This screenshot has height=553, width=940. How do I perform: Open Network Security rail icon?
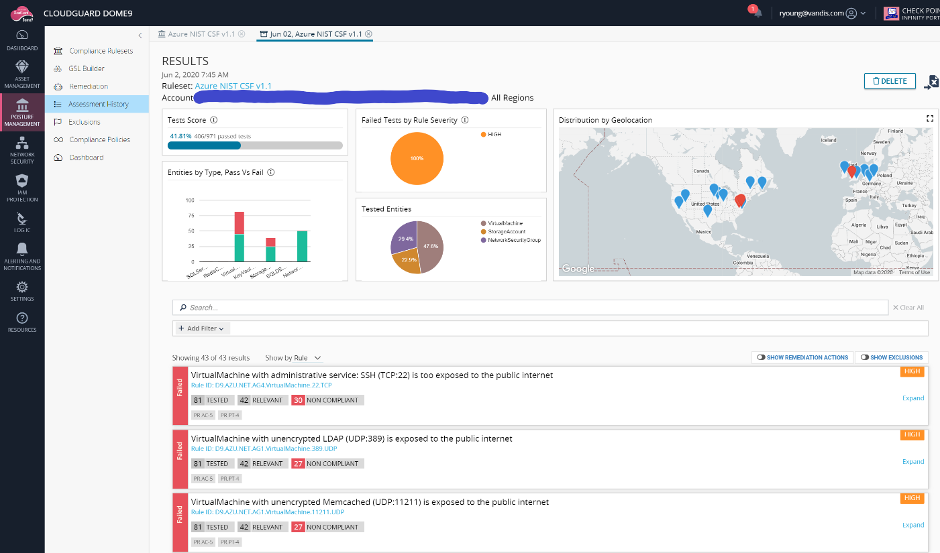[x=22, y=143]
